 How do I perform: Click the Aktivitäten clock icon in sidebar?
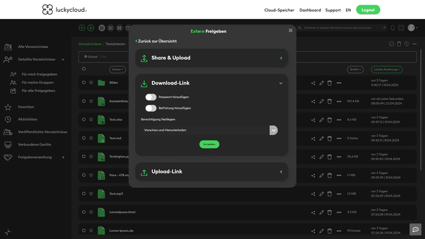pos(8,119)
